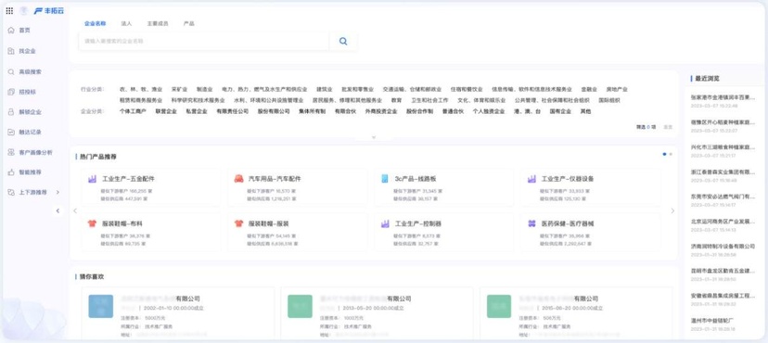Click the device icon of 3c产品-线路板
Image resolution: width=768 pixels, height=343 pixels.
click(x=385, y=179)
